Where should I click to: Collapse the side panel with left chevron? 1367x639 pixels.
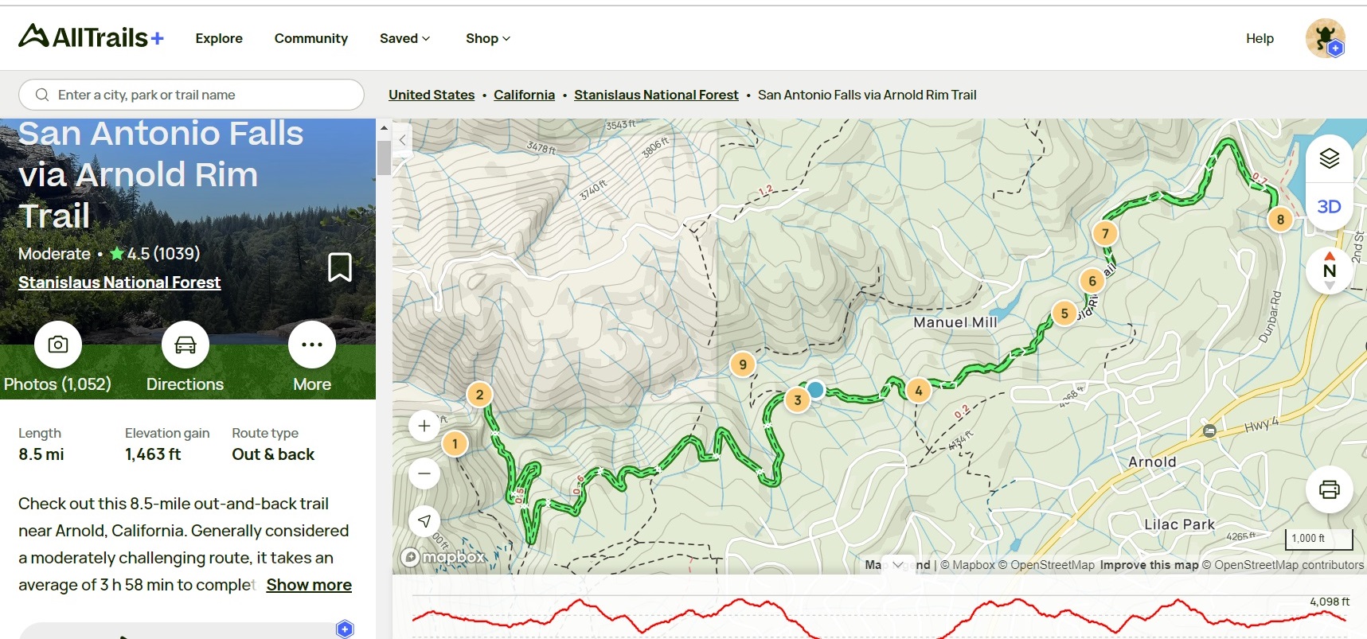click(403, 140)
